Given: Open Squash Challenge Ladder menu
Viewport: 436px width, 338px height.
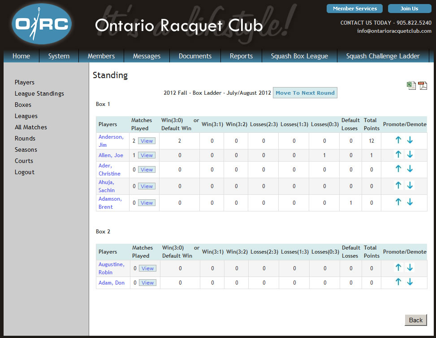Looking at the screenshot, I should [383, 56].
